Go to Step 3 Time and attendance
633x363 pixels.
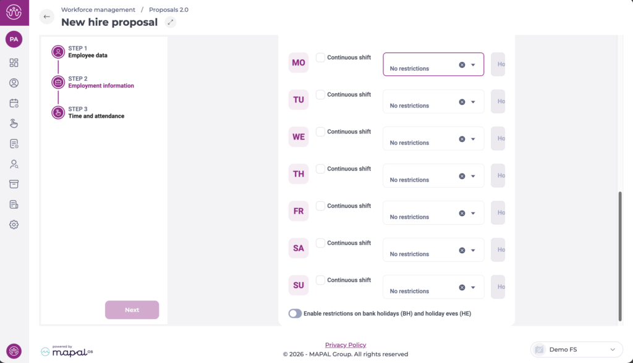click(x=96, y=113)
